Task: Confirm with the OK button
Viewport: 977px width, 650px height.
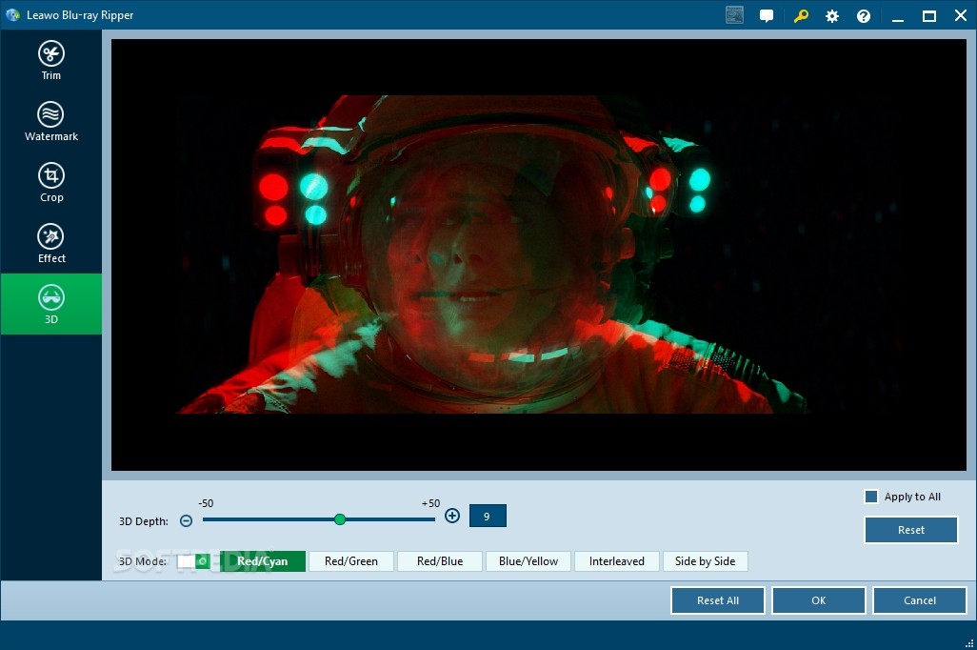Action: 819,600
